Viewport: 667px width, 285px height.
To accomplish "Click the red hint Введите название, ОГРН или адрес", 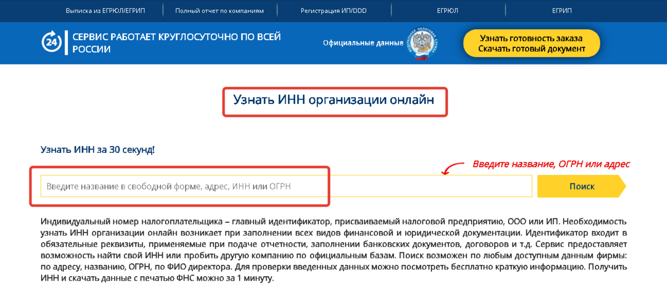I will click(551, 164).
